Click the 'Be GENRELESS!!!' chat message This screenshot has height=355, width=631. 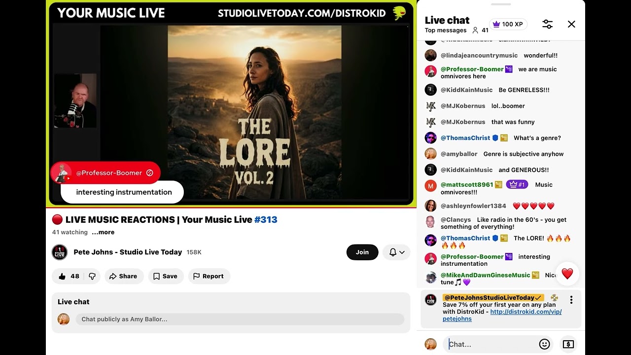524,90
